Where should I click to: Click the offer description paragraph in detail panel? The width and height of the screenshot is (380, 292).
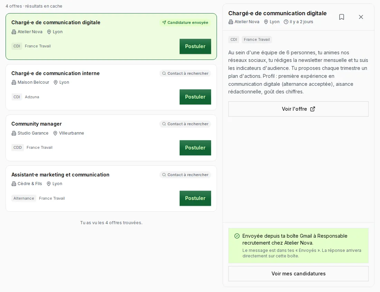click(298, 72)
